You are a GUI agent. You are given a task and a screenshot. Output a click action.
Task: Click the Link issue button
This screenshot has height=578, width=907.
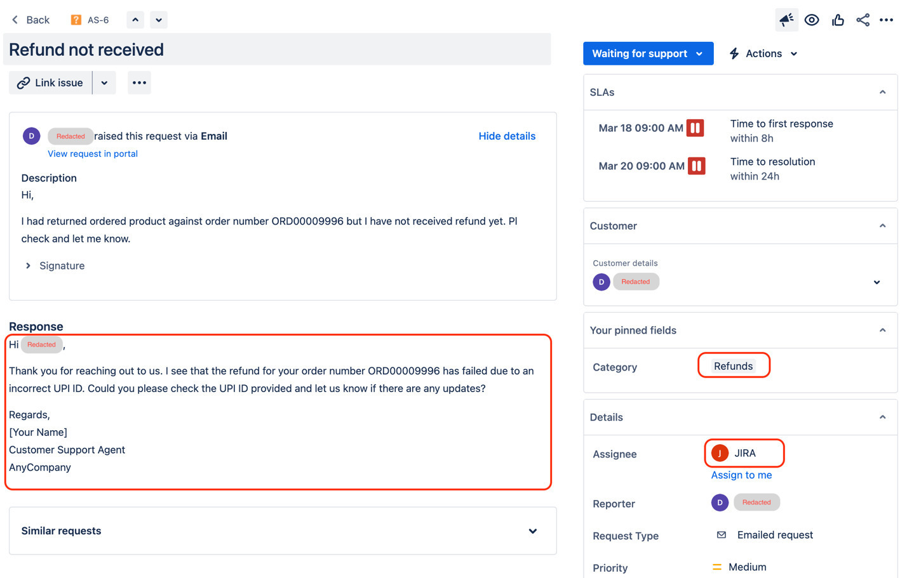[50, 82]
